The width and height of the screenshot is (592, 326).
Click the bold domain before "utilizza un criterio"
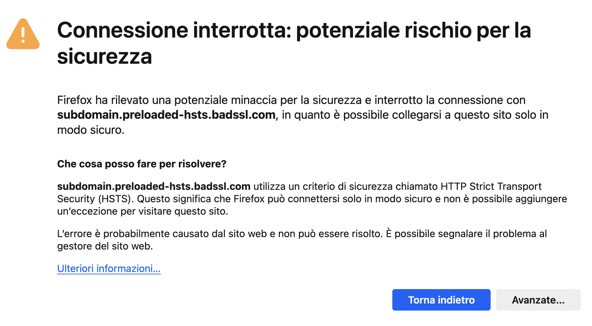pyautogui.click(x=154, y=186)
